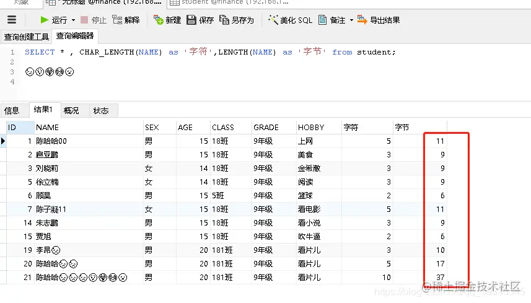Viewport: 531px width, 303px height.
Task: Click HOBBY cell 看电影
Action: click(x=319, y=209)
